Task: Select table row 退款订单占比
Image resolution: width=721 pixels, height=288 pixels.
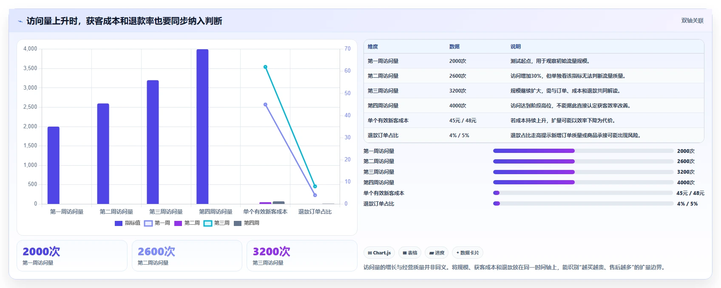Action: coord(534,136)
